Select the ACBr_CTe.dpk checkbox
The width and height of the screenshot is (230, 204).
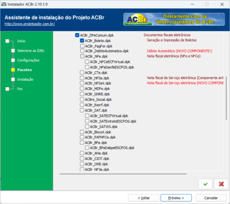point(82,73)
